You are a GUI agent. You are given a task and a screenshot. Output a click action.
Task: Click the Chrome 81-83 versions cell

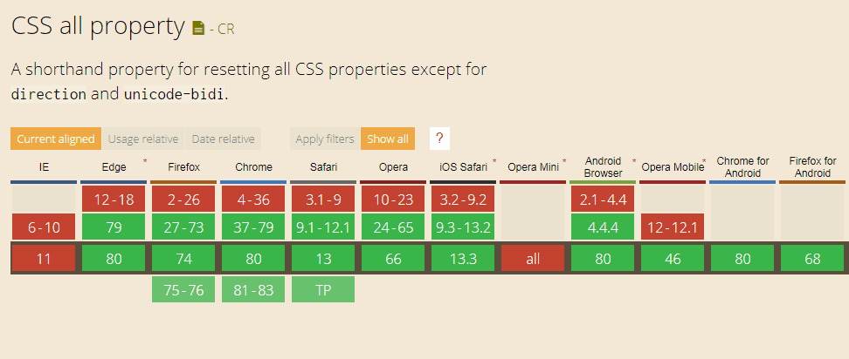click(x=253, y=290)
